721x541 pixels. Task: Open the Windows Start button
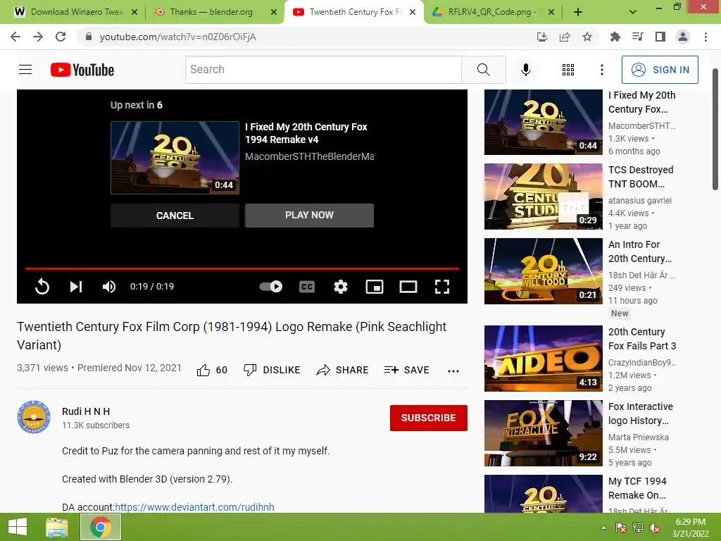click(x=18, y=527)
